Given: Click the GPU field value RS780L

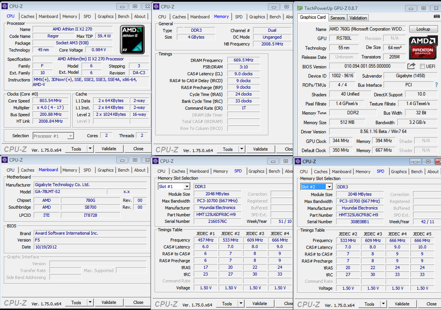Looking at the screenshot, I should point(344,38).
